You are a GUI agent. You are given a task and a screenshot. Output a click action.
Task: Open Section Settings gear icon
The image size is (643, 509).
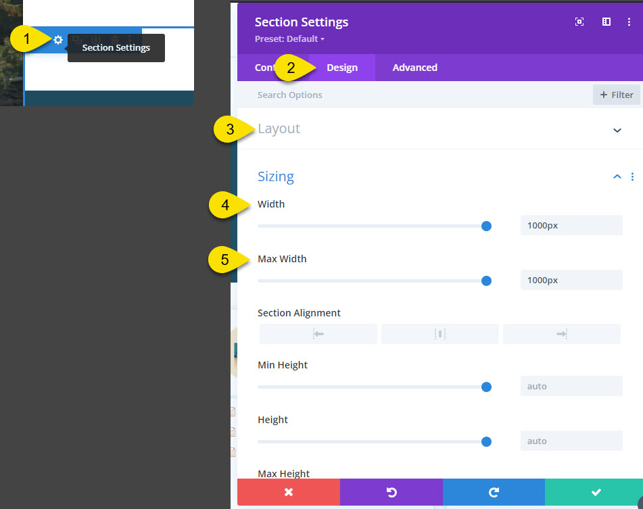(58, 40)
